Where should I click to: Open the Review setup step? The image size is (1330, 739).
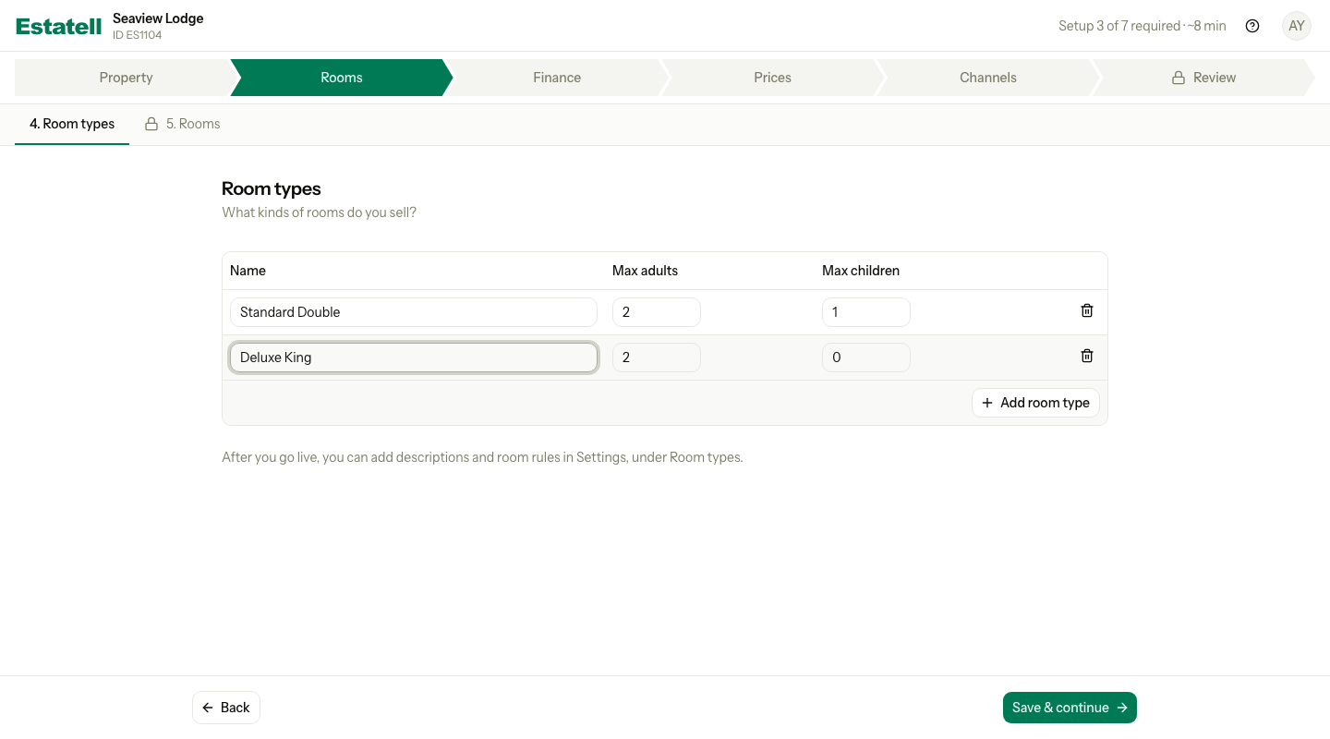pyautogui.click(x=1203, y=78)
